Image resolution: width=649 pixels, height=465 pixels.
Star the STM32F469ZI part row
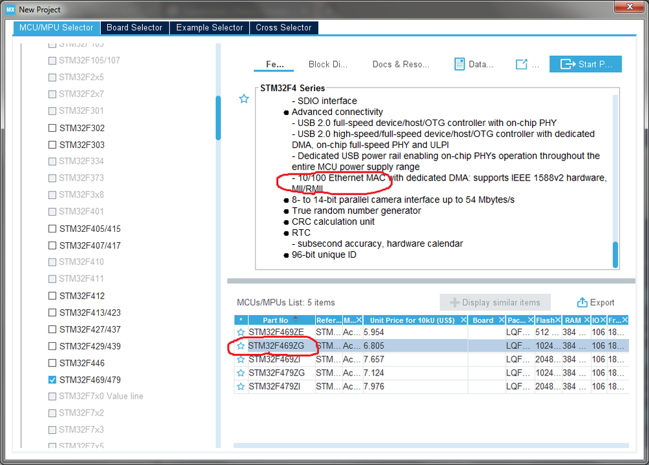click(240, 360)
